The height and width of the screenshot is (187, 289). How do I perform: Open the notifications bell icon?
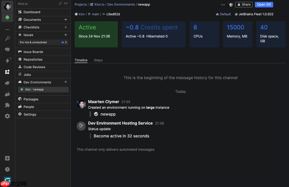[7, 17]
